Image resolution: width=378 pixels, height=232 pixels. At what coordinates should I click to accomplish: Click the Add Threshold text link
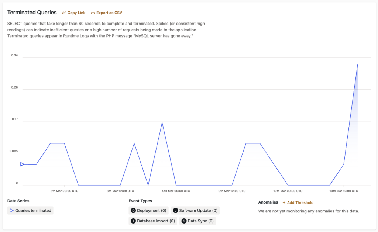300,202
